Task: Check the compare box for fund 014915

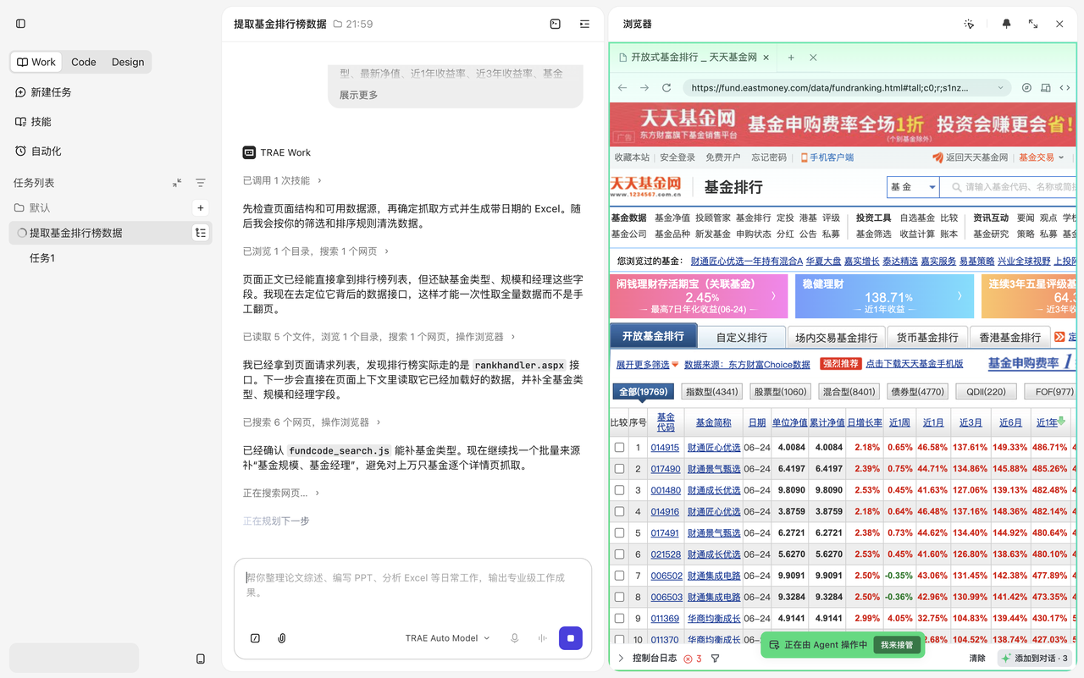Action: [x=619, y=447]
